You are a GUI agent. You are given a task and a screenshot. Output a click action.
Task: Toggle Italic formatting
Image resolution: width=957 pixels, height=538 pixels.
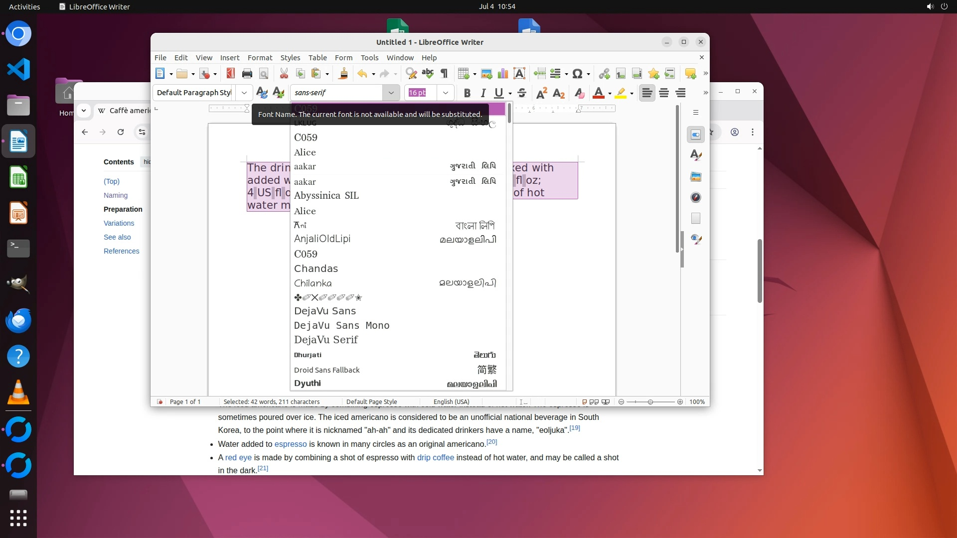tap(482, 93)
